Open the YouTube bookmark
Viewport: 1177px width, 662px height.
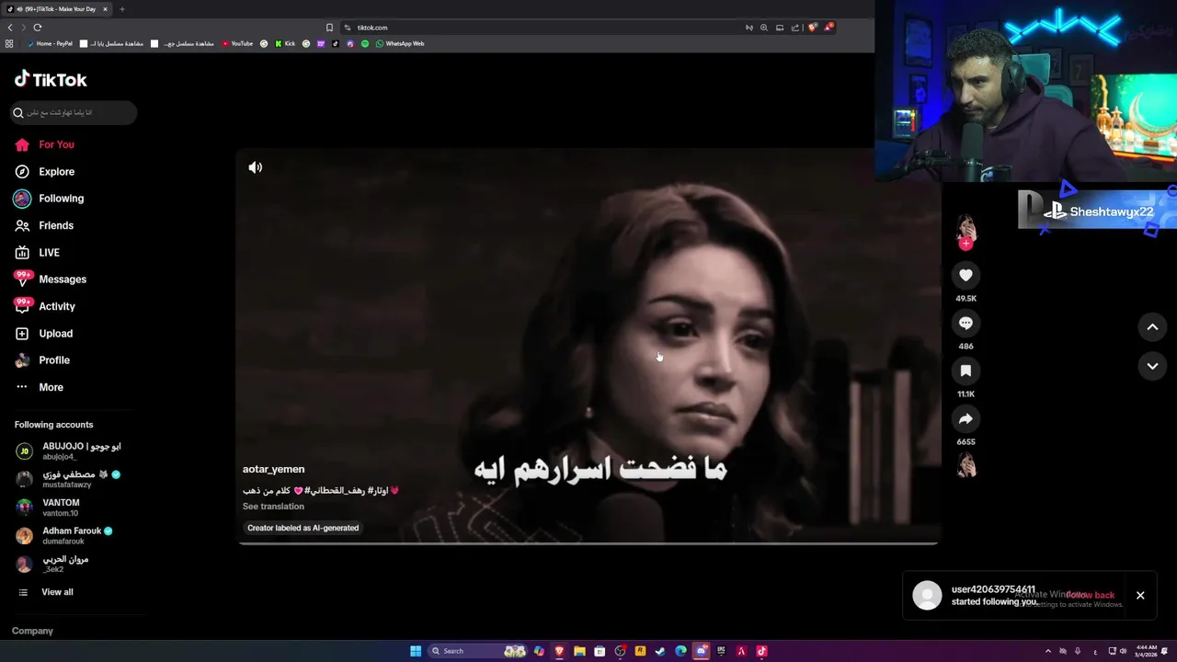pos(237,43)
